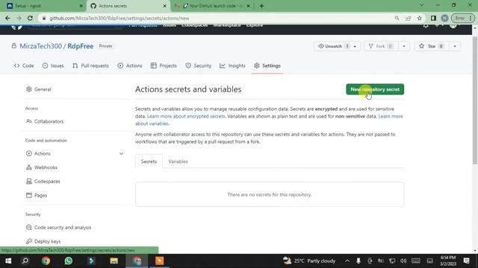Reload the current GitHub page

tap(30, 18)
